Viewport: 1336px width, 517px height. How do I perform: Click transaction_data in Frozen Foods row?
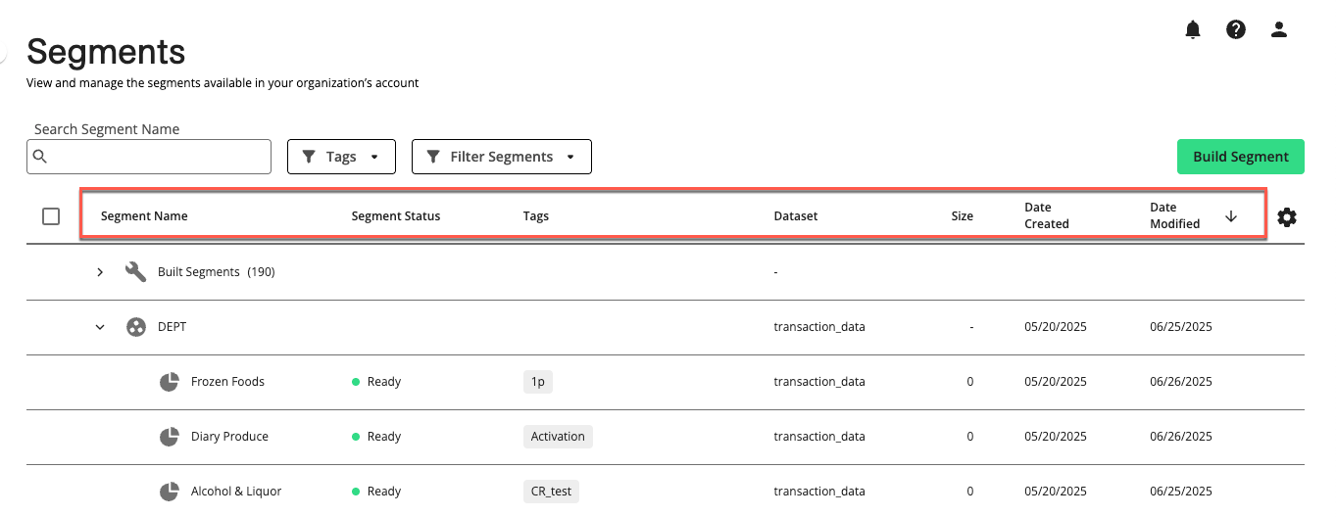click(x=819, y=382)
